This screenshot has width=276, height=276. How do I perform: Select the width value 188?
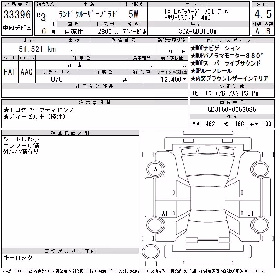tap(239, 124)
